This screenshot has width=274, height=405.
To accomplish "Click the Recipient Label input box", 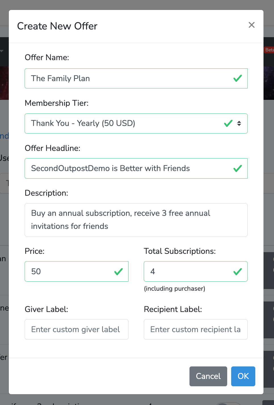I will [x=196, y=329].
